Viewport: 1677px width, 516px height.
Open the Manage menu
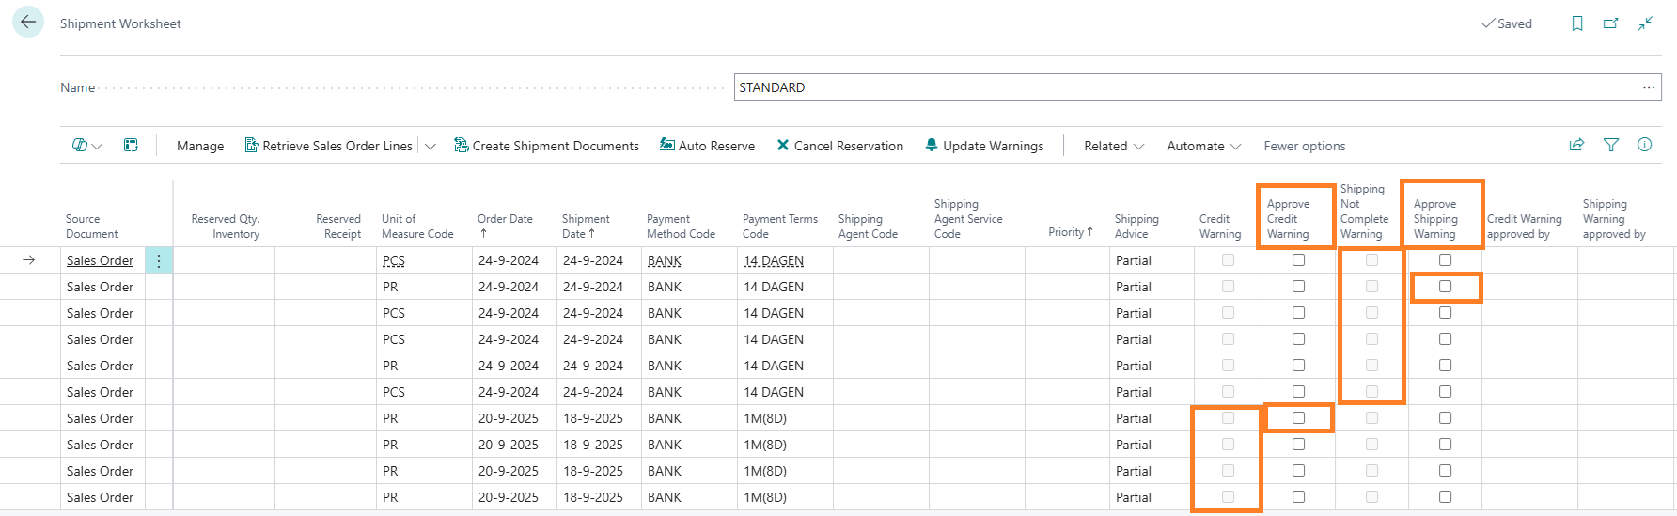click(200, 146)
